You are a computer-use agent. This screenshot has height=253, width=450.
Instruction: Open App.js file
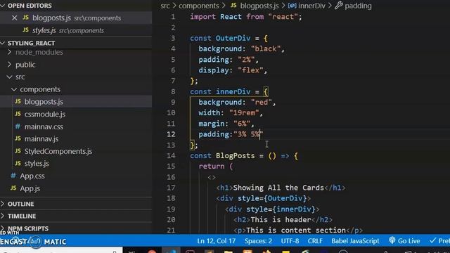[x=30, y=188]
